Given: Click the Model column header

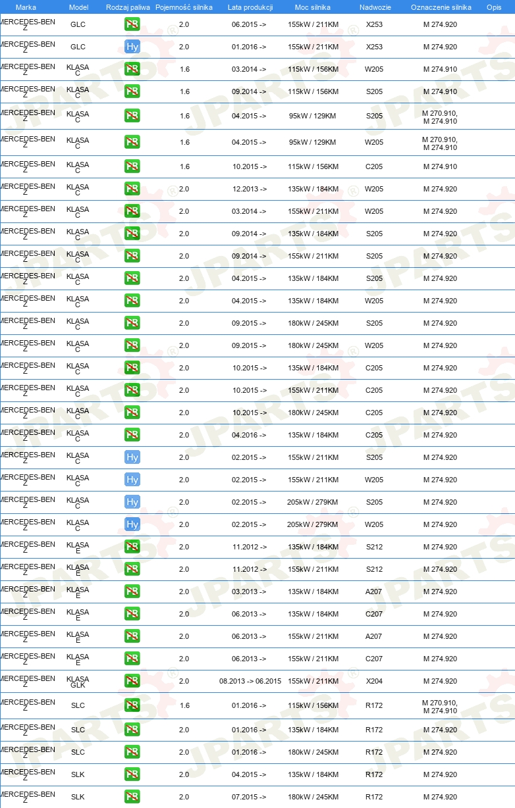Looking at the screenshot, I should (79, 7).
